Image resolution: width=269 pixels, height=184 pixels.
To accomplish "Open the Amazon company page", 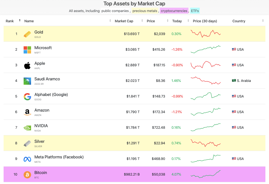I will click(x=42, y=110).
